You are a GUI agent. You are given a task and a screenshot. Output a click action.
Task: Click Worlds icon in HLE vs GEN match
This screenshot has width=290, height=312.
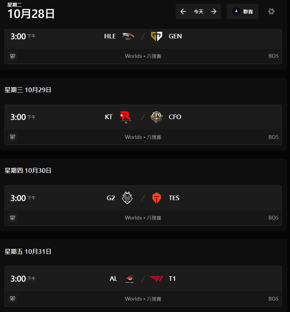[13, 56]
